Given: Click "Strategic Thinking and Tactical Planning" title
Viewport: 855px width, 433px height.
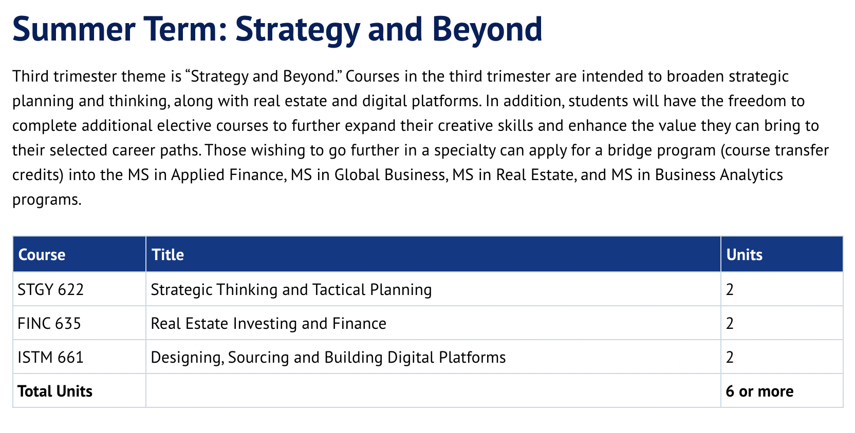Looking at the screenshot, I should [x=291, y=289].
